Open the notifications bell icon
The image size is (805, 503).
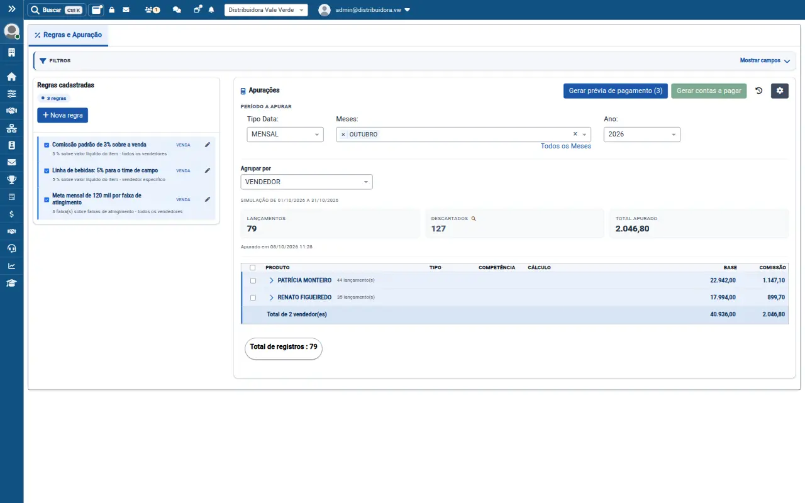click(x=211, y=10)
